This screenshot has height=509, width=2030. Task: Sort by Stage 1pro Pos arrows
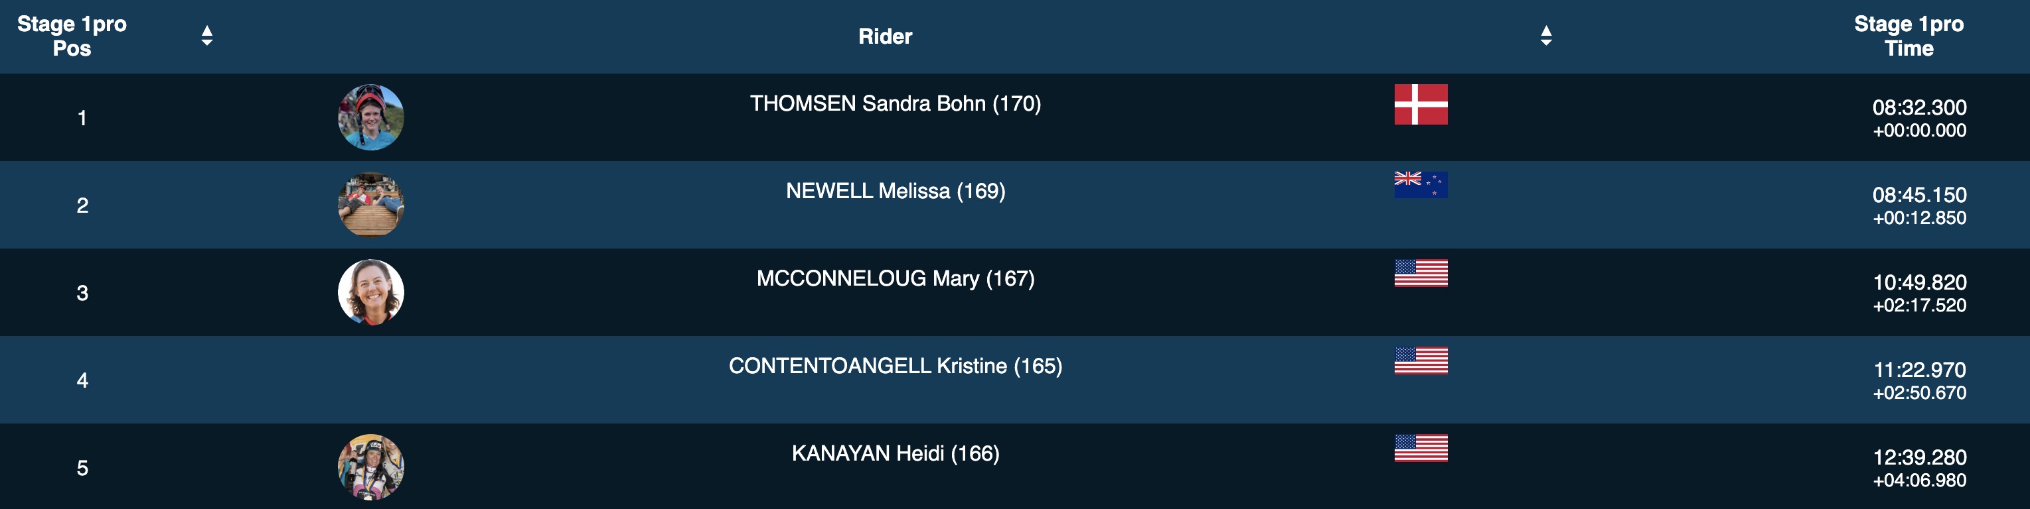point(206,35)
